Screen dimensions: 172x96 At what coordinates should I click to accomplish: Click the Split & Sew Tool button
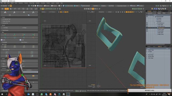pyautogui.click(x=19, y=50)
